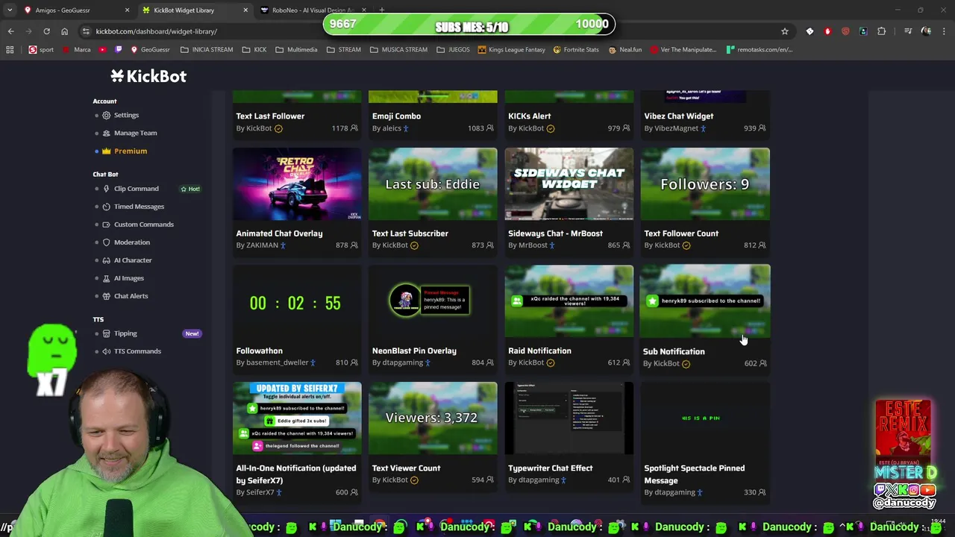
Task: Click the site information icon in address bar
Action: click(x=86, y=31)
